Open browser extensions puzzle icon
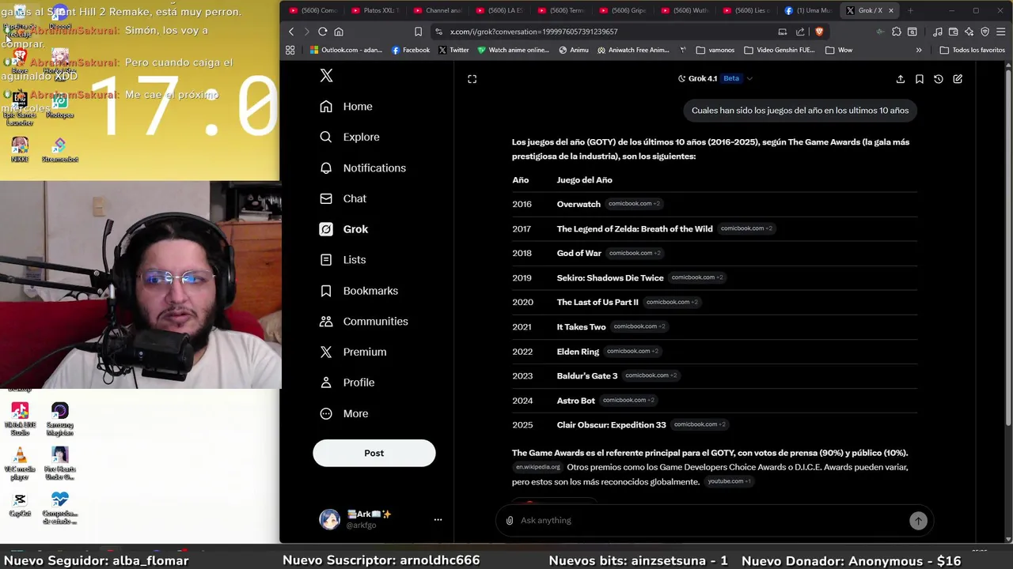The image size is (1013, 569). tap(897, 32)
